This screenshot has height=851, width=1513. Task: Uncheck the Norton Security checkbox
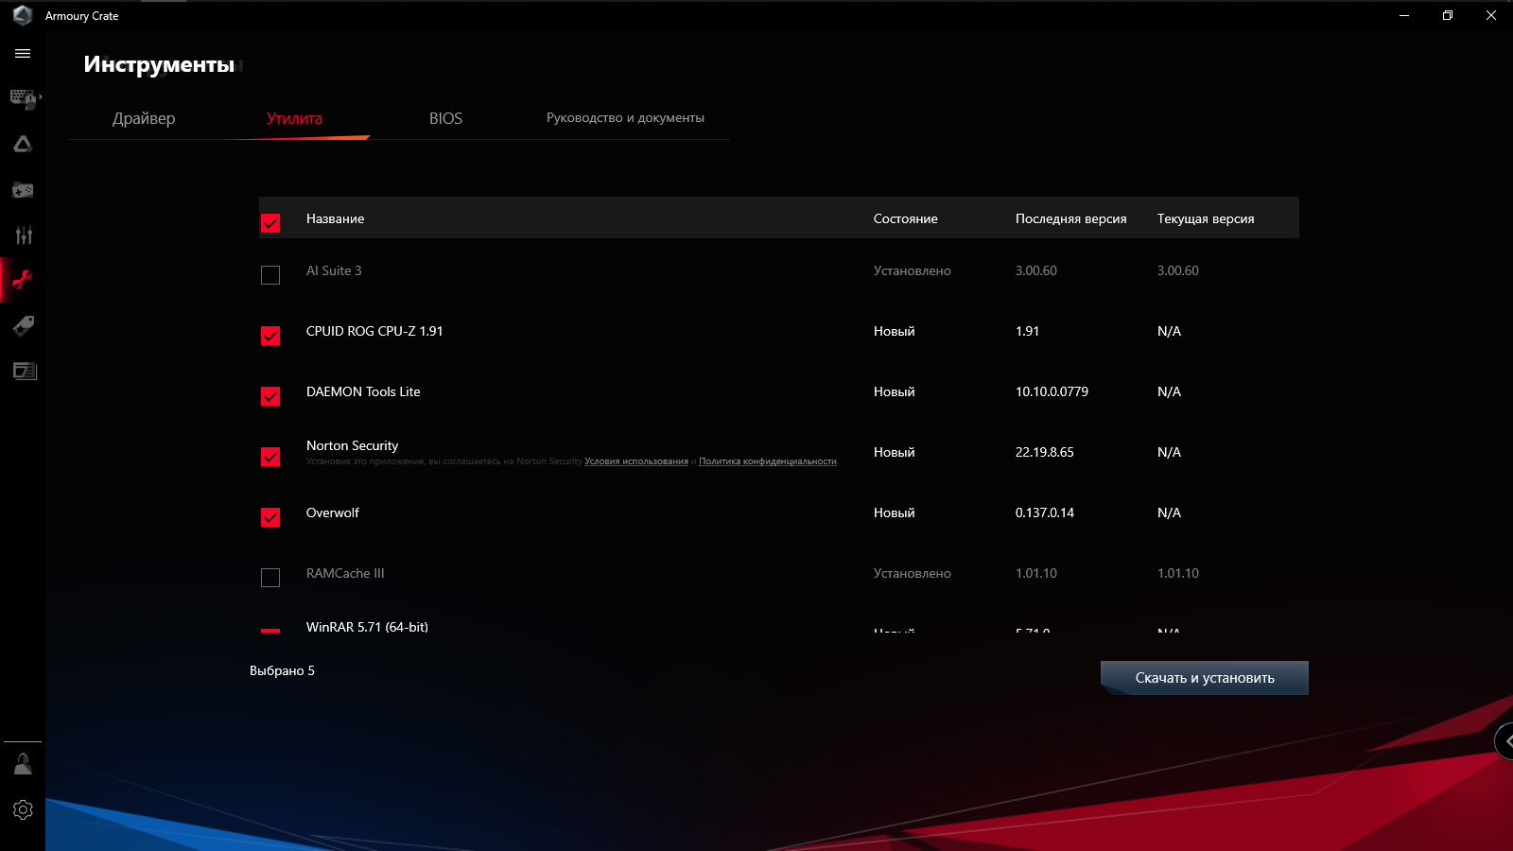tap(270, 457)
